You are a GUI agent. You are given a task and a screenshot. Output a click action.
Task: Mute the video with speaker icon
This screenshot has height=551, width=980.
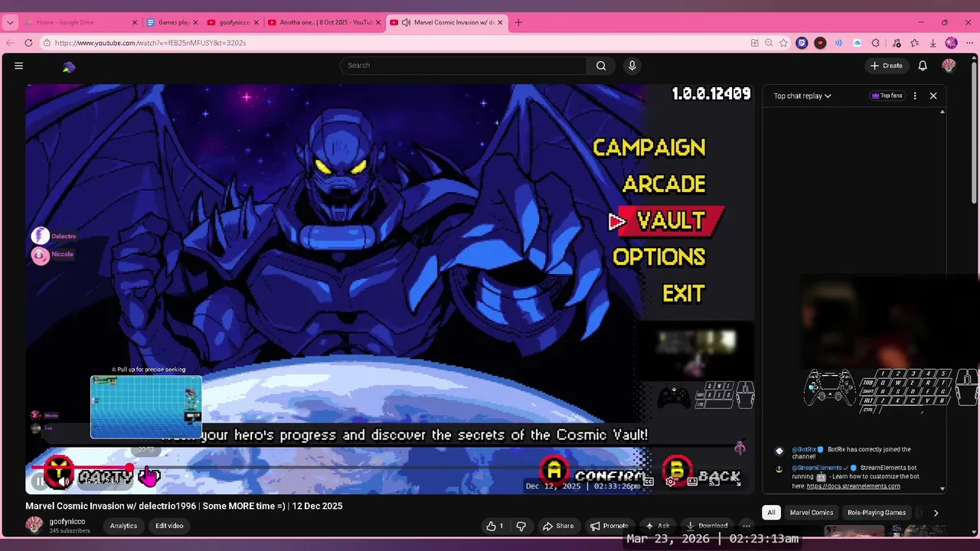click(x=64, y=481)
